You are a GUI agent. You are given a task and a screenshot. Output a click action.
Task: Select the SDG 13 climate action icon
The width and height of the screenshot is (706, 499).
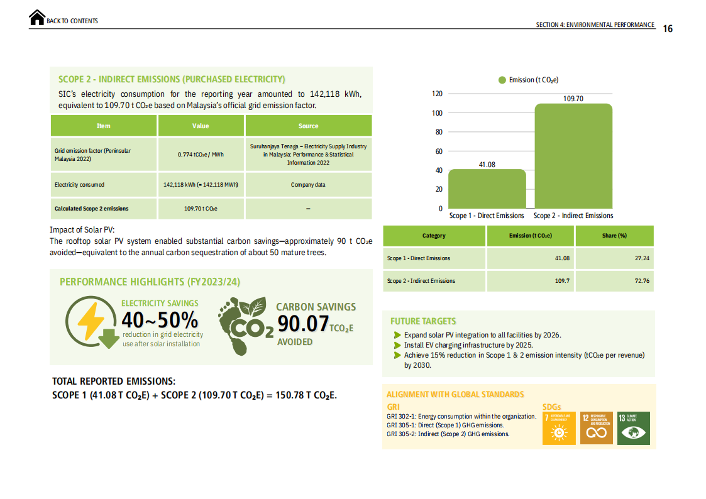(x=633, y=428)
